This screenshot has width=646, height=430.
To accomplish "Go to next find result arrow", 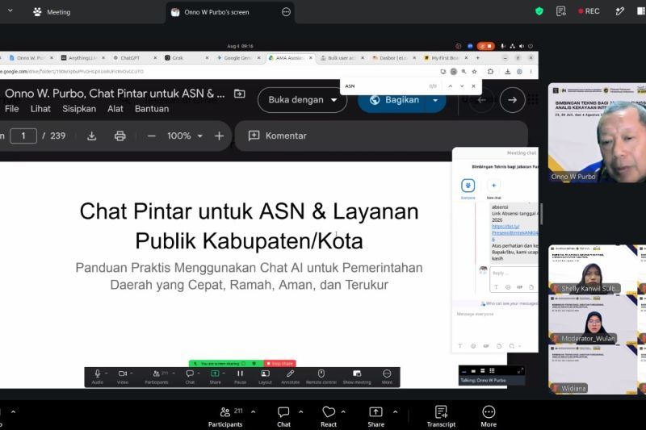I will pyautogui.click(x=462, y=86).
